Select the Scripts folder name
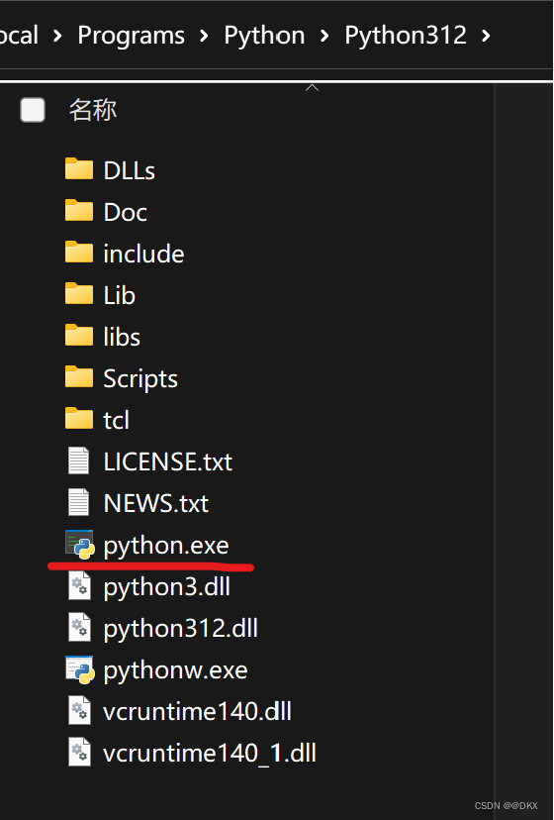The height and width of the screenshot is (820, 554). 140,378
